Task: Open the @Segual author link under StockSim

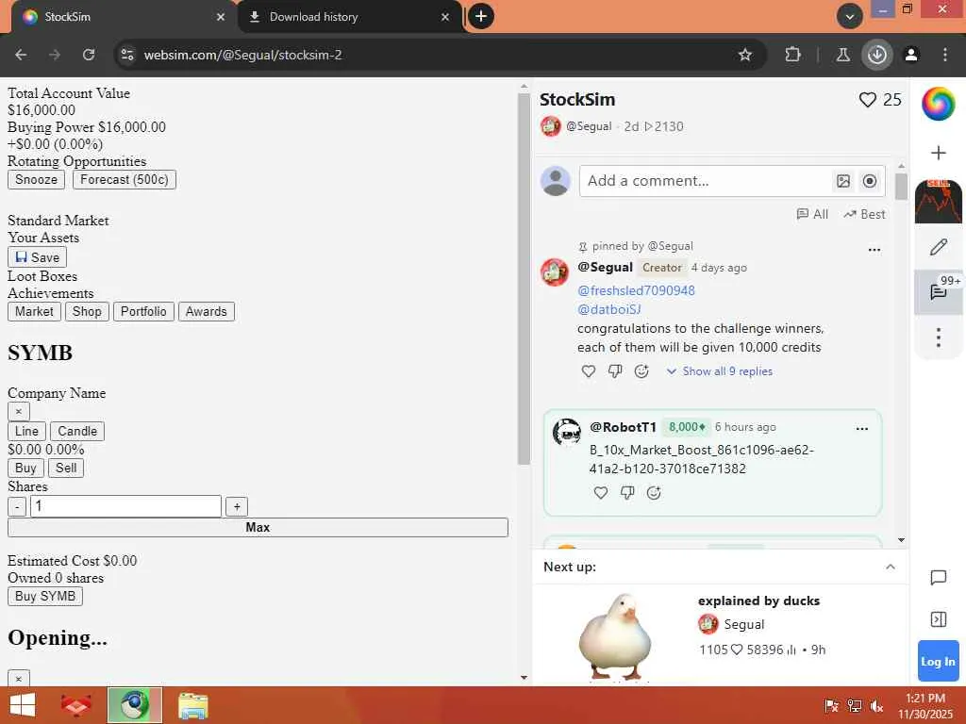Action: (589, 126)
